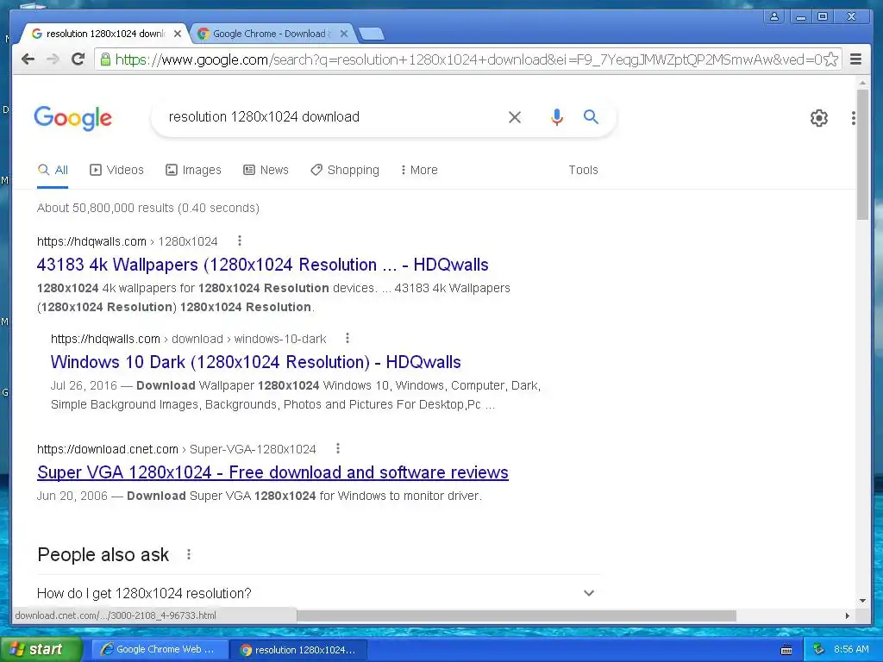
Task: Close the resolution 1280x1024 tab
Action: (x=178, y=34)
